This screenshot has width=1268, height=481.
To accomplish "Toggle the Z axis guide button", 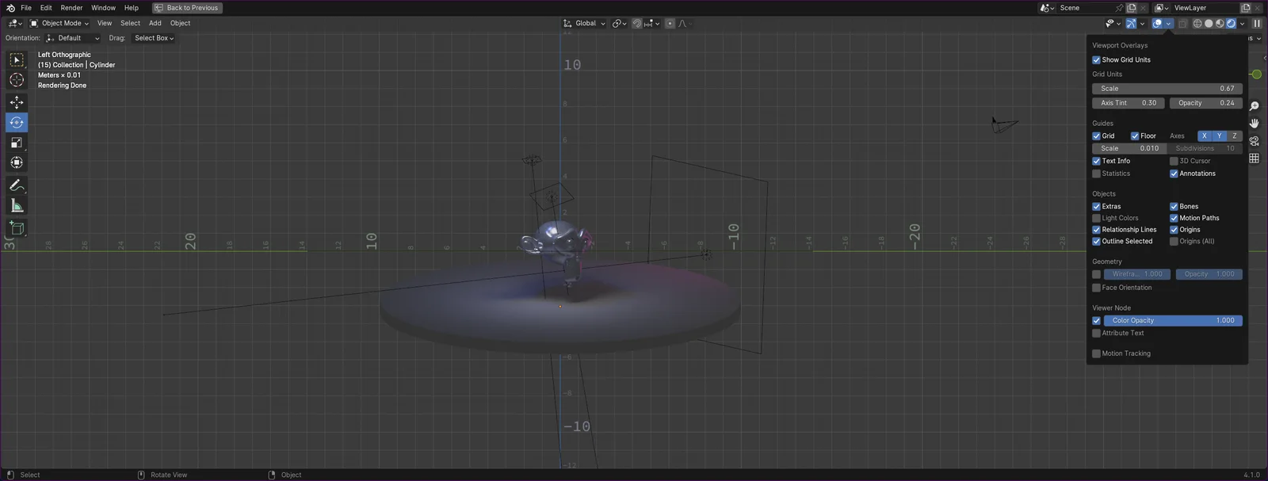I will click(x=1234, y=136).
